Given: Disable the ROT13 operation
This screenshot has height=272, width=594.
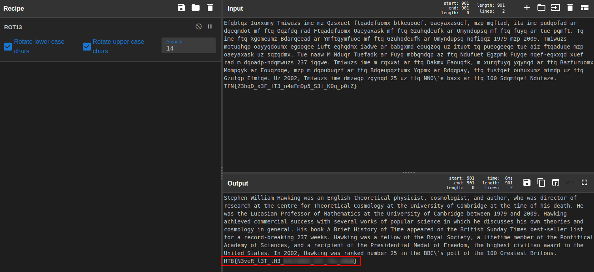Looking at the screenshot, I should pyautogui.click(x=199, y=26).
